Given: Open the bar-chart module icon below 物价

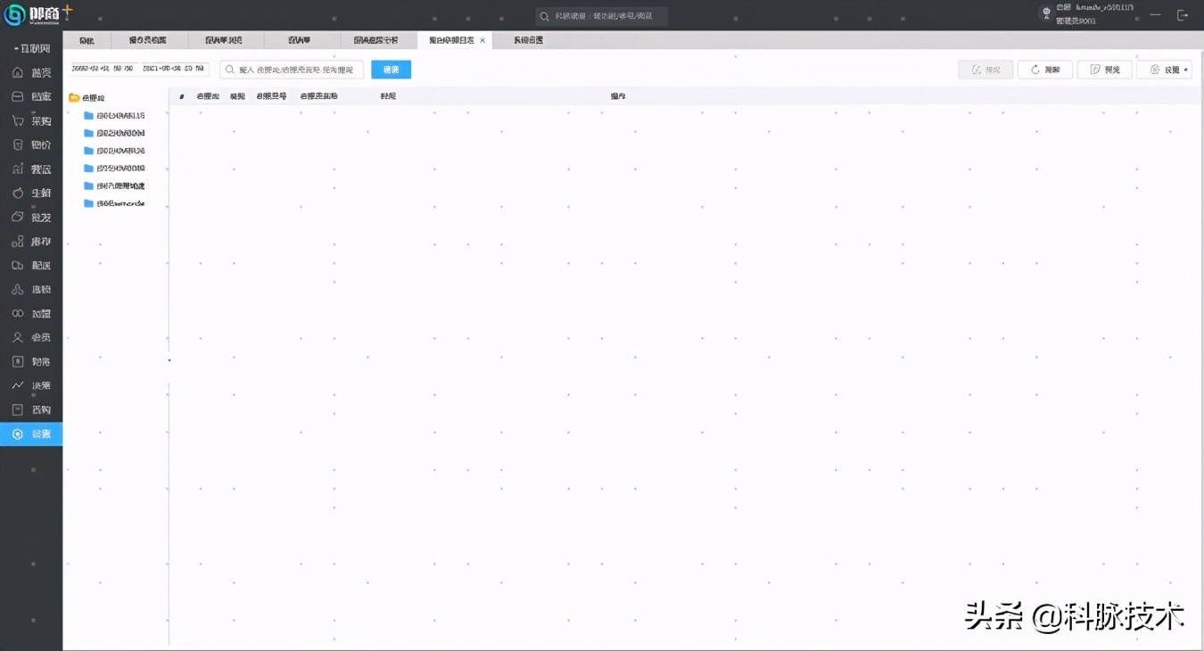Looking at the screenshot, I should coord(17,169).
